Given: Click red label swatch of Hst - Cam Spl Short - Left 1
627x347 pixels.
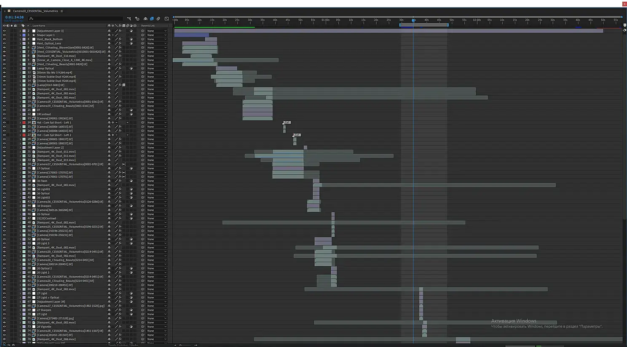Looking at the screenshot, I should [x=24, y=123].
